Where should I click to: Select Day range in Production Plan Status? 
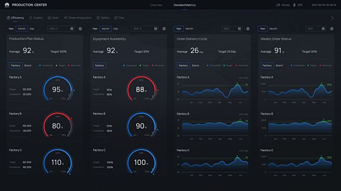pos(32,28)
